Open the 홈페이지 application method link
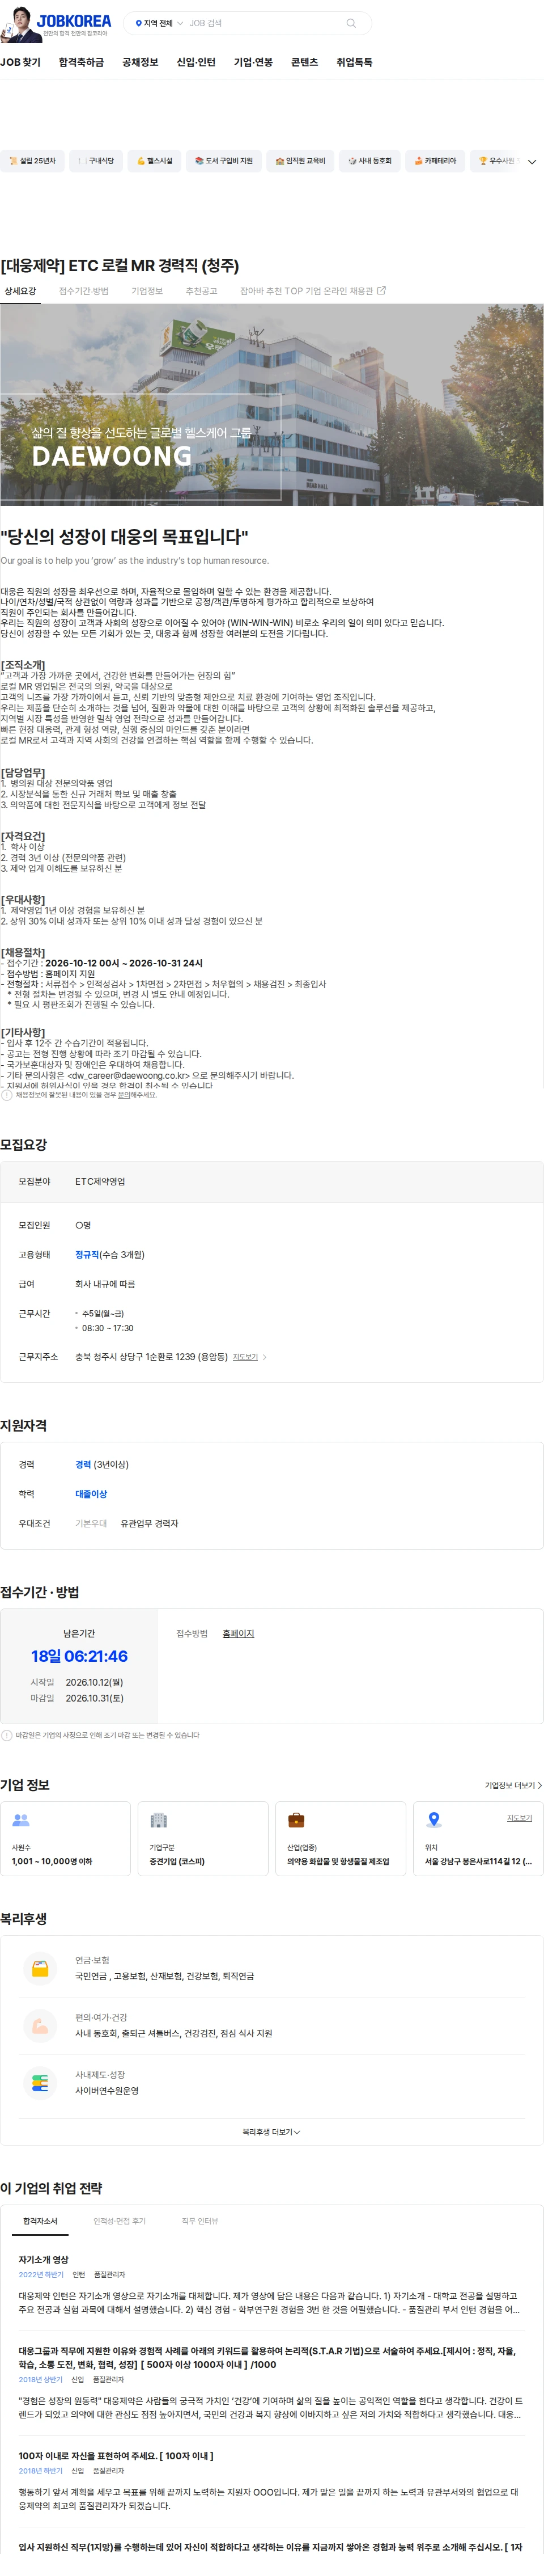This screenshot has width=544, height=2554. 238,1634
